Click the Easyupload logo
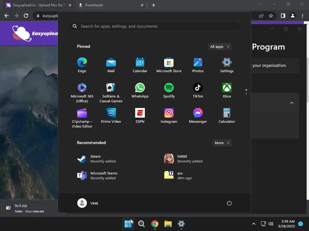Viewport: 309px width, 231px height. pyautogui.click(x=35, y=33)
